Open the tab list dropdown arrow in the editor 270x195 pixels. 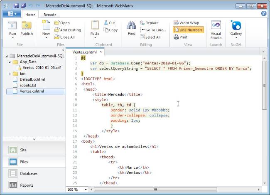263,52
